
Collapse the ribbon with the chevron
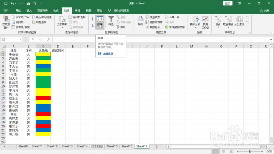pyautogui.click(x=271, y=33)
